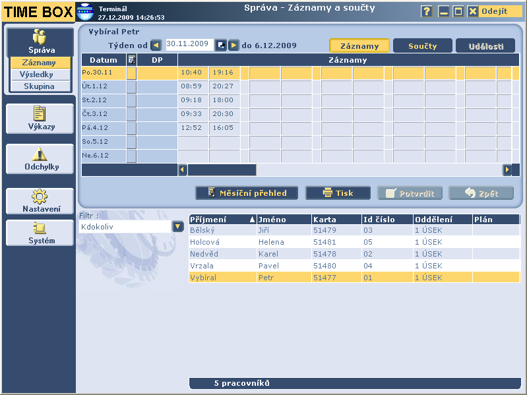This screenshot has width=527, height=395.
Task: Select employee row Vybíral
Action: 355,278
